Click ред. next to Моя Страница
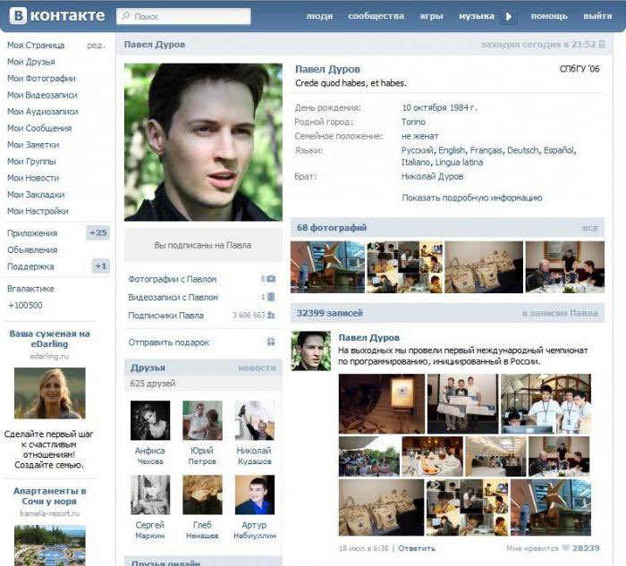 96,46
